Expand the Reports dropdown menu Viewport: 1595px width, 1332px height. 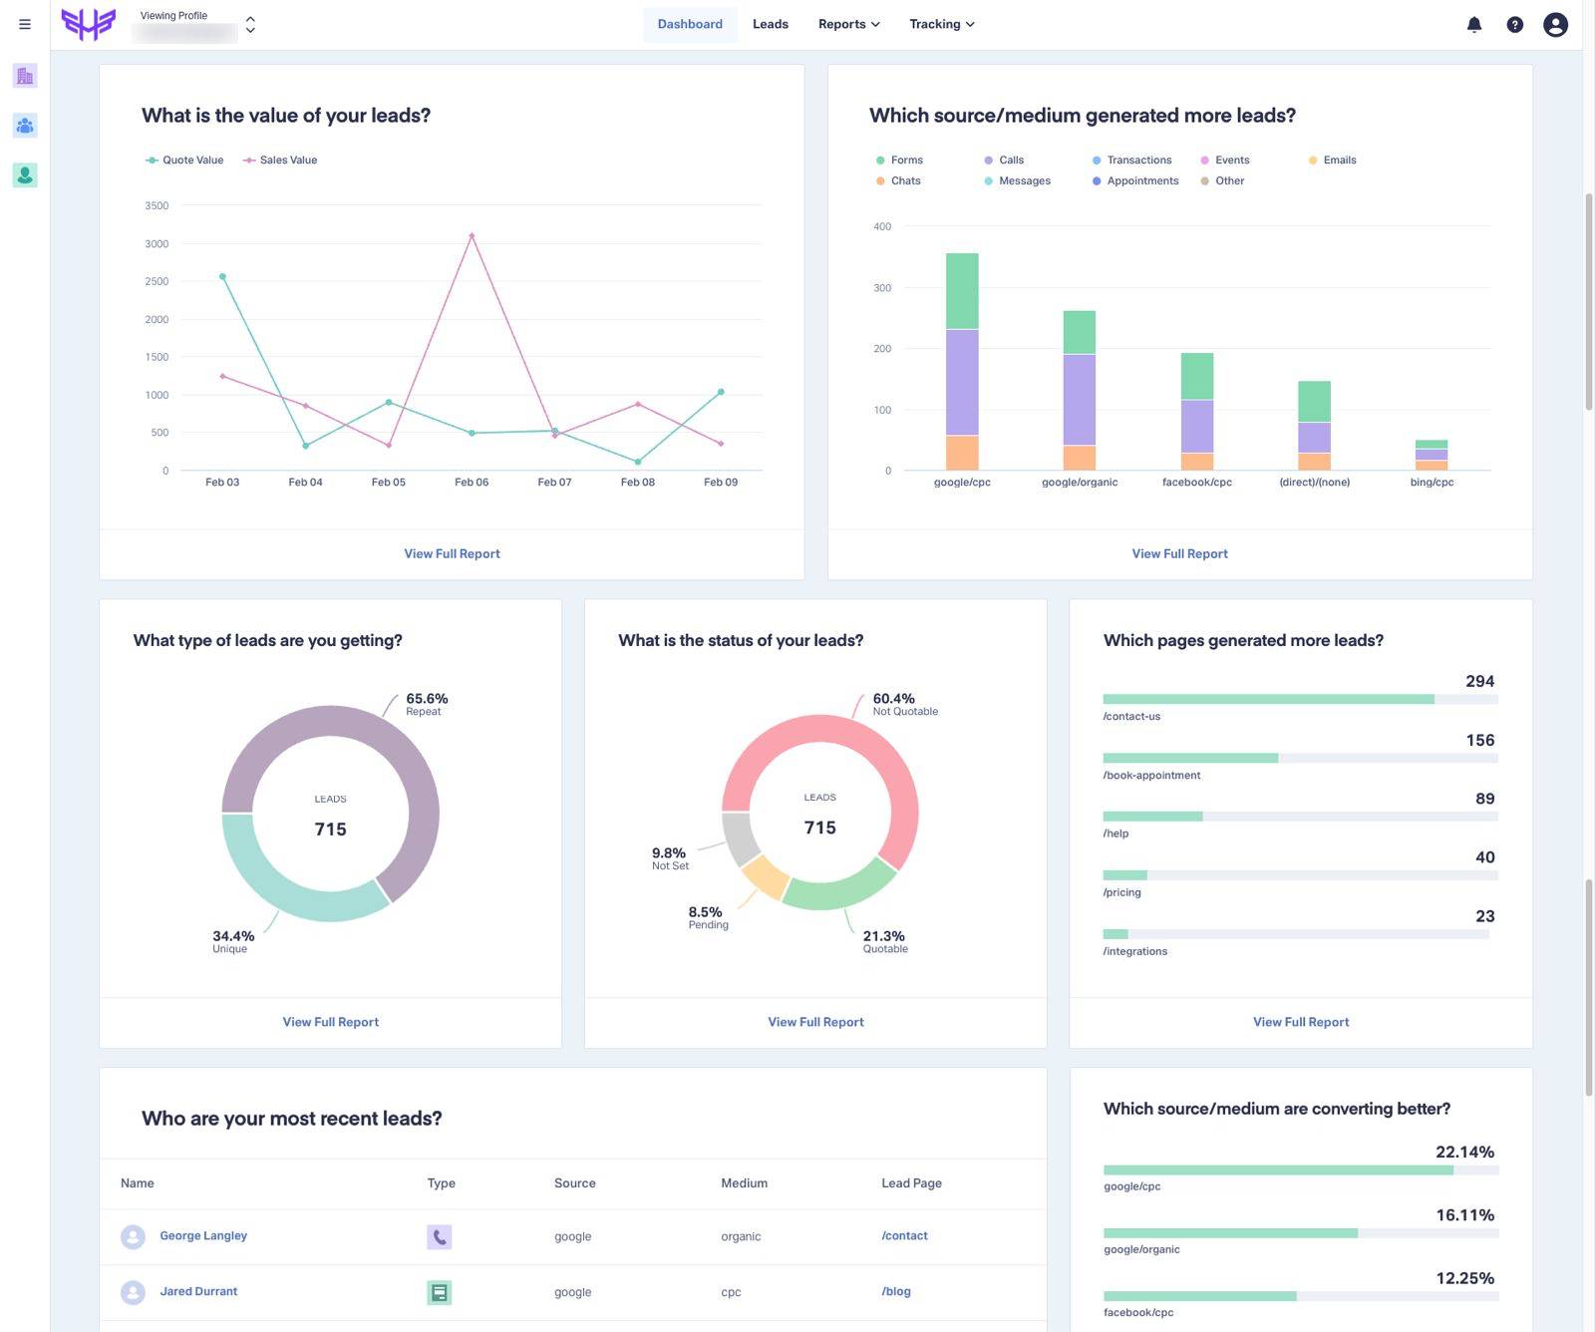[848, 24]
